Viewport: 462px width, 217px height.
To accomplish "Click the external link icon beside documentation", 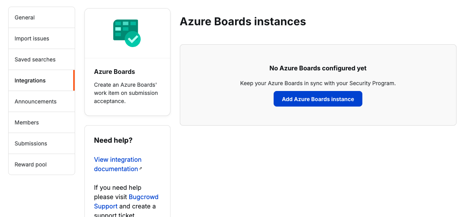I will (x=141, y=169).
